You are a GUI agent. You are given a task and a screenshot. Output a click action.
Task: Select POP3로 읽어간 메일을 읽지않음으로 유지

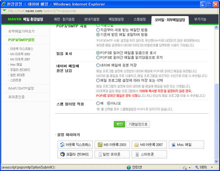98,57
